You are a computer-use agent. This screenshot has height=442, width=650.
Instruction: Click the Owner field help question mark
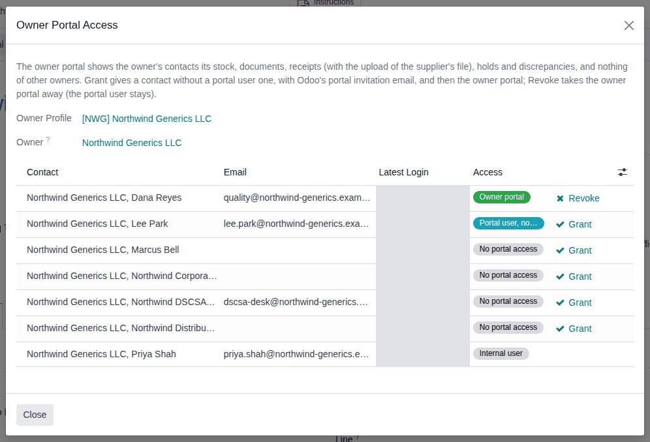pyautogui.click(x=48, y=140)
